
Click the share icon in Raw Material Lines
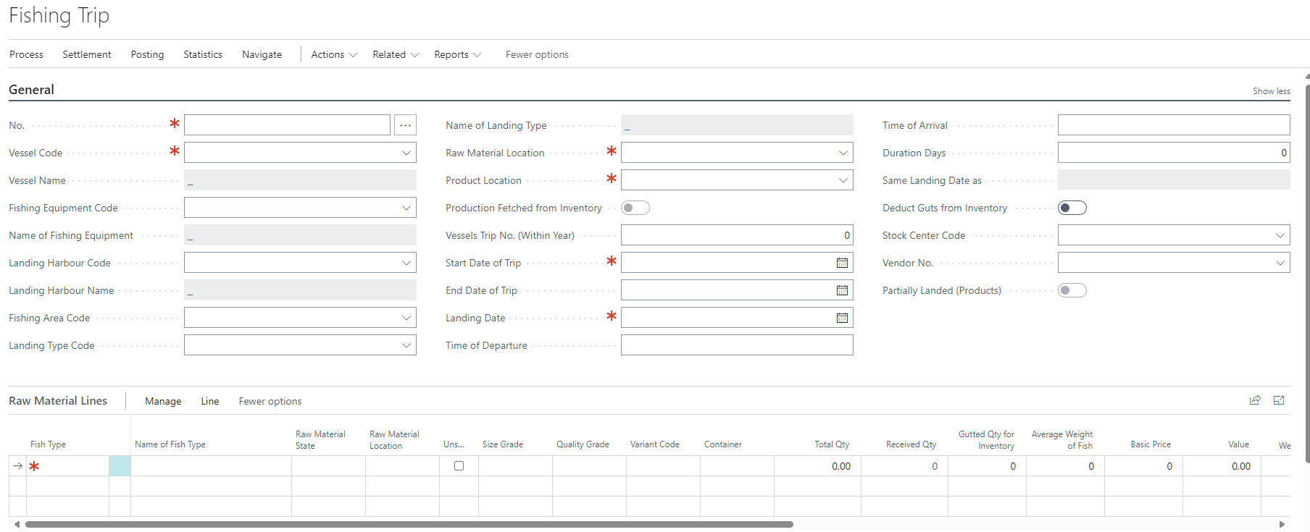click(1255, 400)
